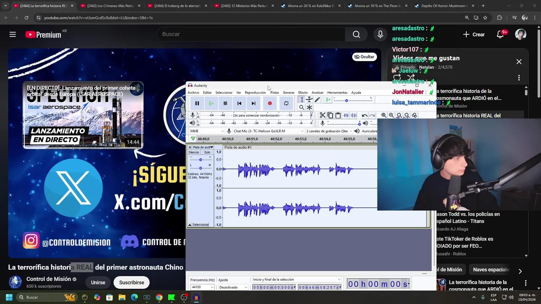Click the Paste clipboard icon
541x304 pixels.
pyautogui.click(x=338, y=115)
